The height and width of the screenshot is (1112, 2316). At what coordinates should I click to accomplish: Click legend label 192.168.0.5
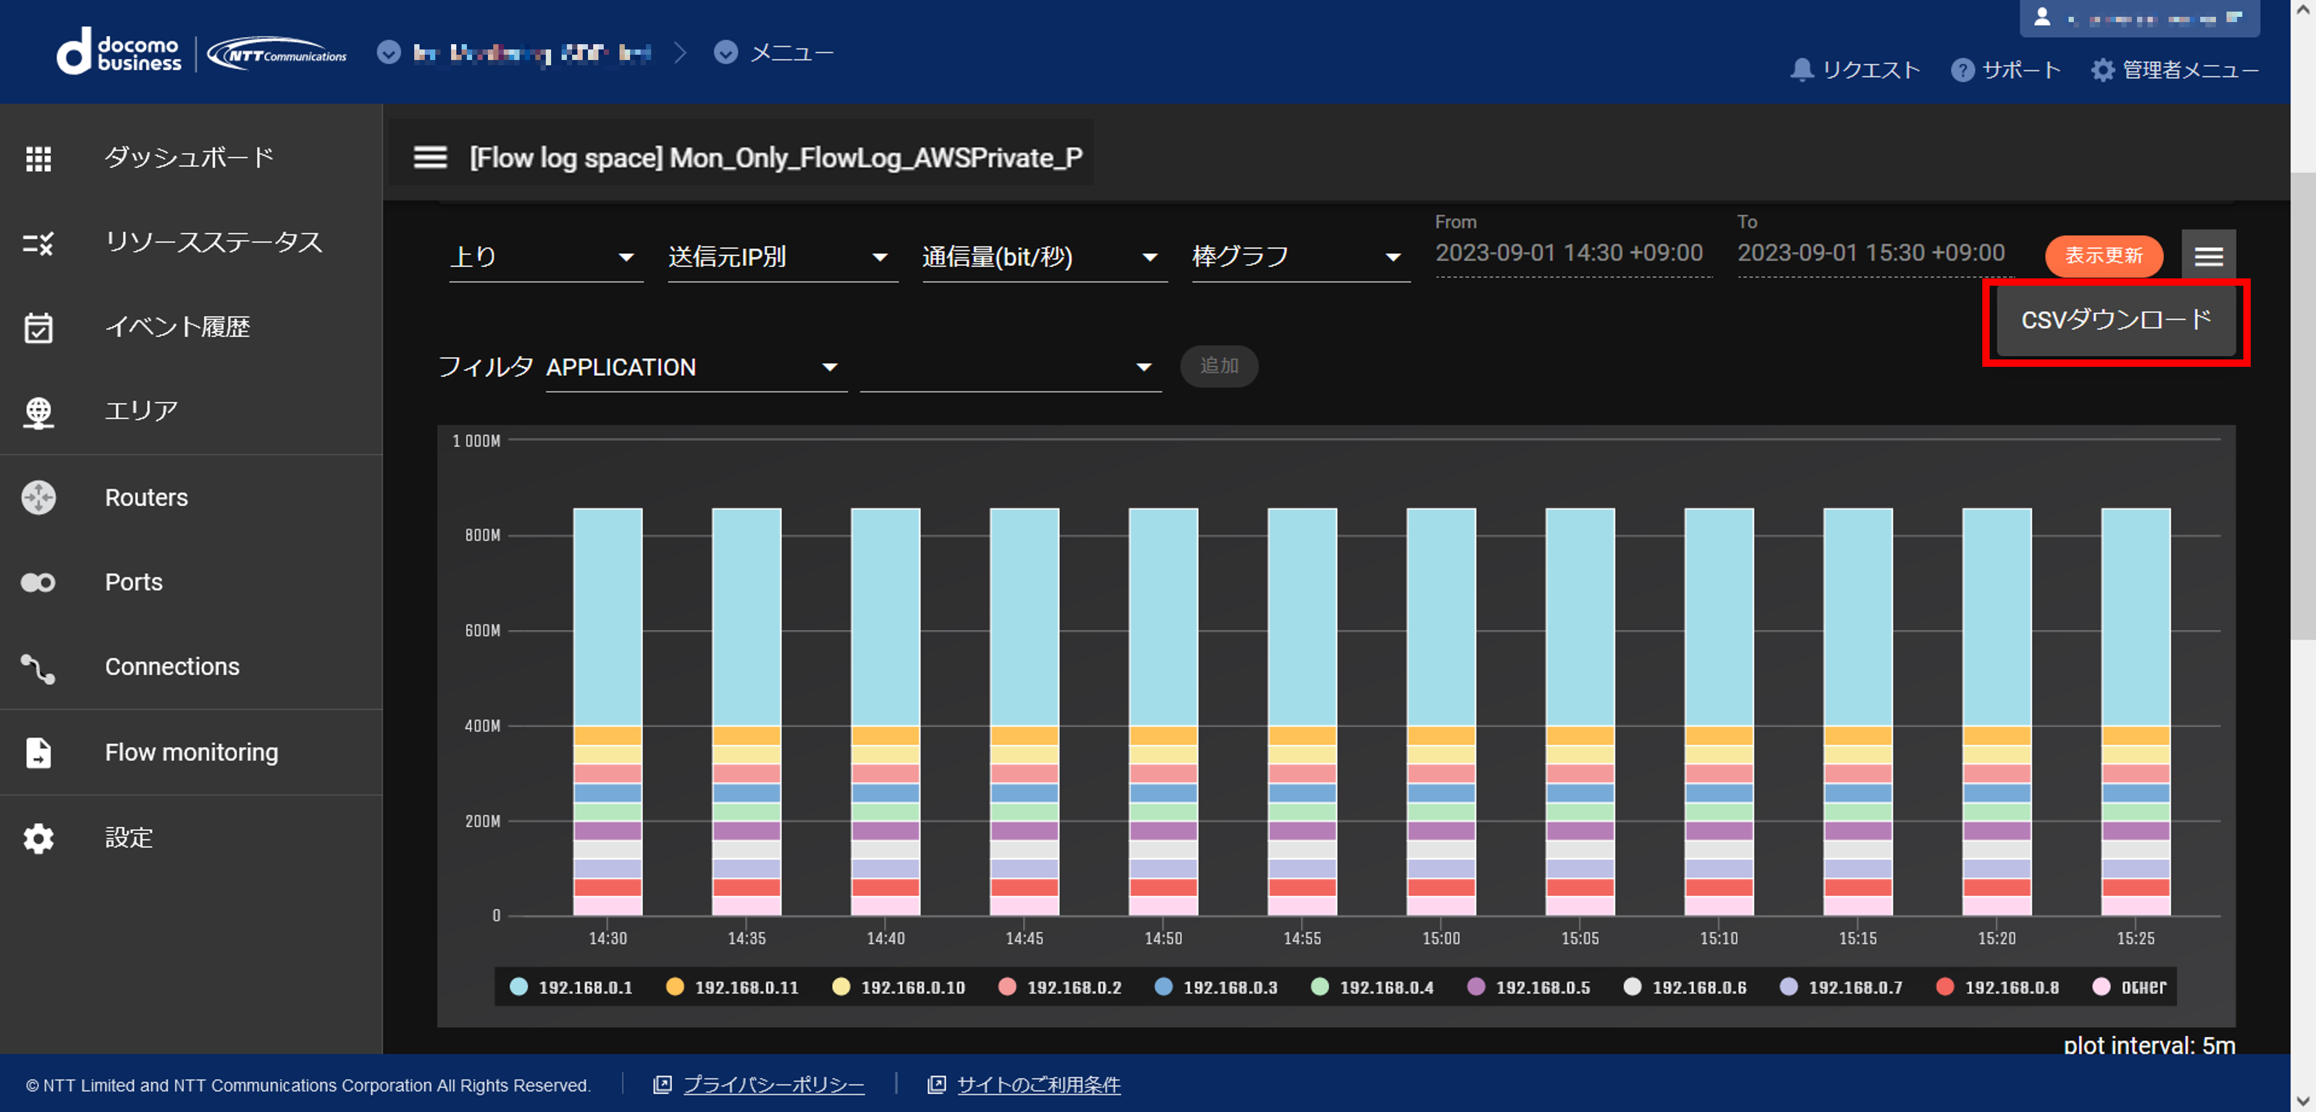[1543, 987]
